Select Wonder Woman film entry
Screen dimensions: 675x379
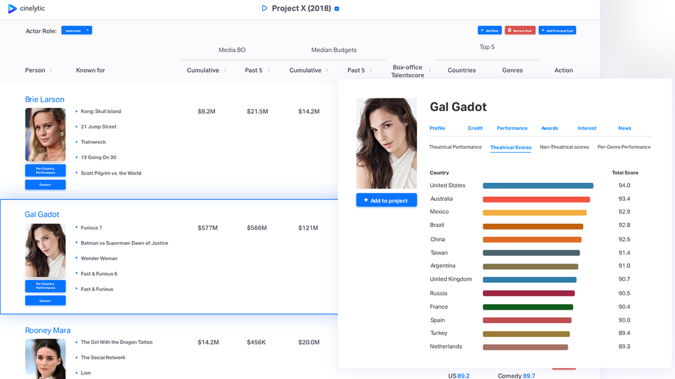pos(99,259)
